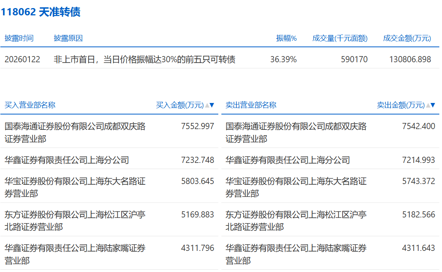Open buy-side 华宝证券上海东大名路 branch entry
The width and height of the screenshot is (442, 272).
[75, 187]
